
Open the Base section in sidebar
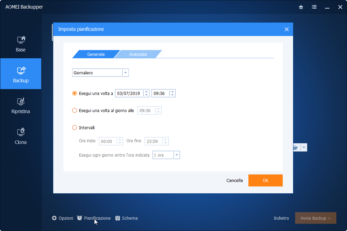tap(20, 44)
